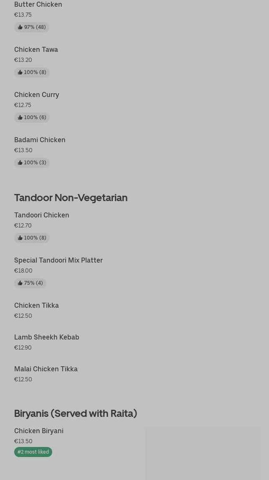
Task: Select Tandoori Chicken item
Action: [x=42, y=215]
